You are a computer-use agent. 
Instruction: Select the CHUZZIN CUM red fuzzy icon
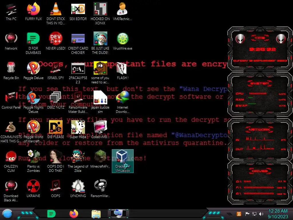11,161
